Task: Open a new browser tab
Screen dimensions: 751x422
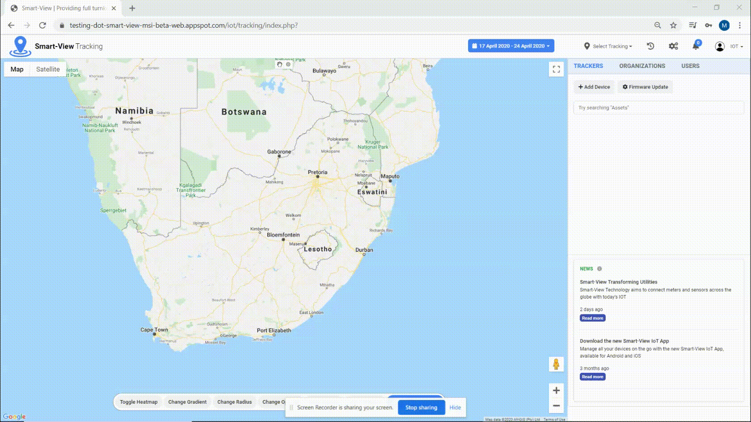Action: [132, 8]
